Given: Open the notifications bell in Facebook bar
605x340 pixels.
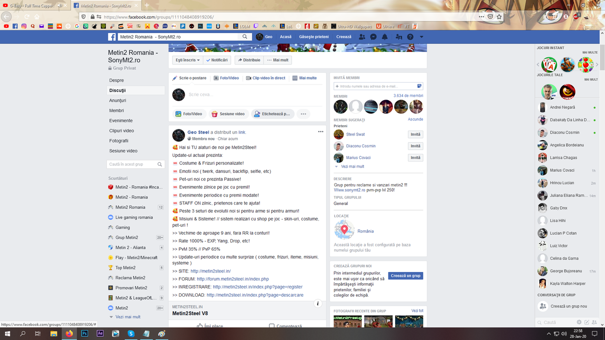Looking at the screenshot, I should (x=385, y=37).
